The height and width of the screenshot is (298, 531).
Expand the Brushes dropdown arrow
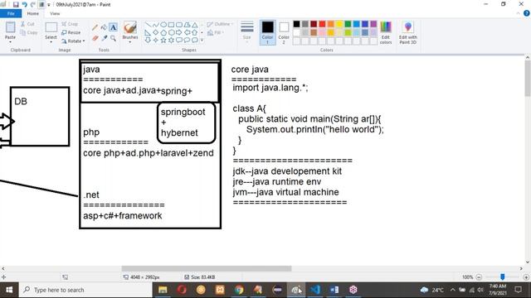point(130,42)
